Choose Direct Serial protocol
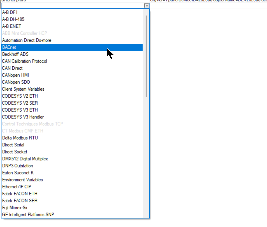Viewport: 267px width, 227px height. pyautogui.click(x=72, y=145)
